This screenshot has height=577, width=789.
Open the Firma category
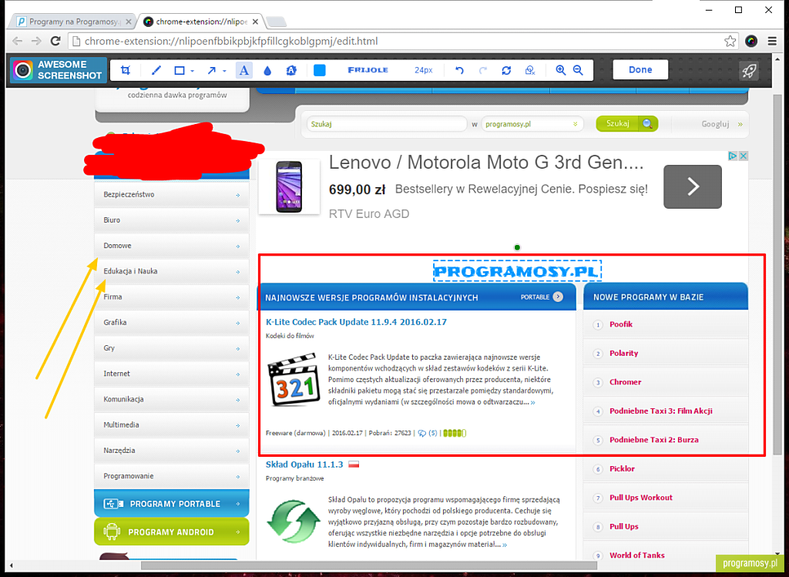[x=172, y=297]
